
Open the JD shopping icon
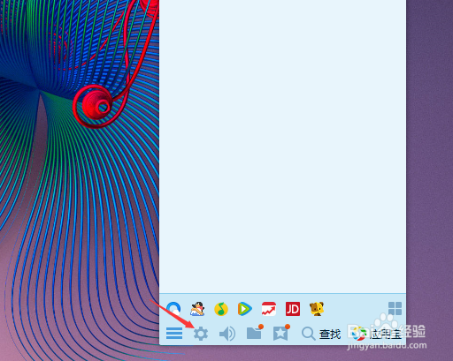click(293, 309)
